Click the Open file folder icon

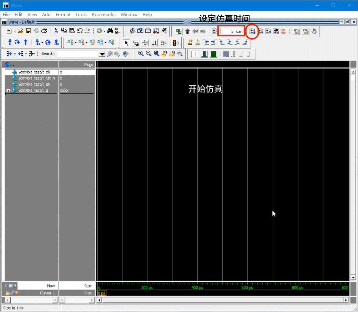21,31
